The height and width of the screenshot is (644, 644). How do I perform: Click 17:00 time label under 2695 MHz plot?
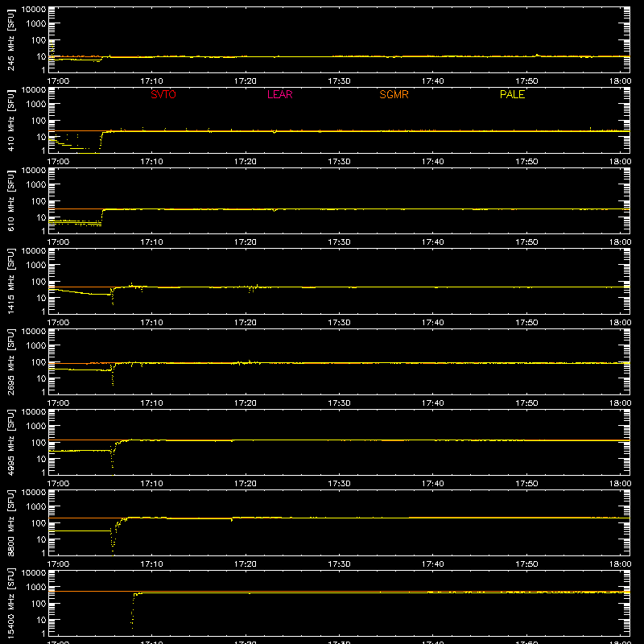tap(58, 403)
